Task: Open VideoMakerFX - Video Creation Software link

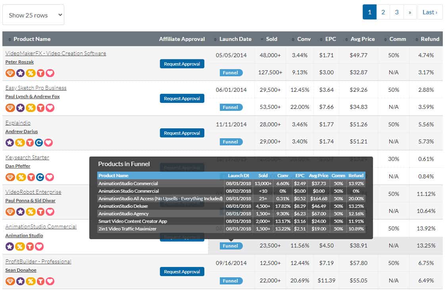Action: (x=56, y=53)
